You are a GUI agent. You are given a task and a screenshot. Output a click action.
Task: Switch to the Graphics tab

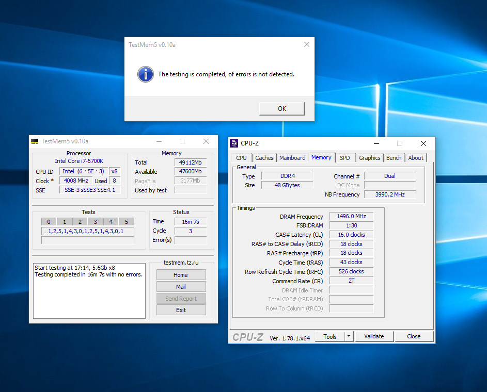(370, 158)
